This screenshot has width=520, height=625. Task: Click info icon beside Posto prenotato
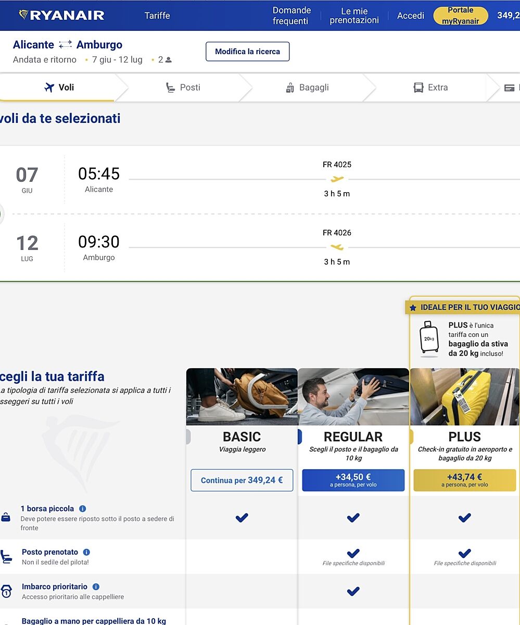(x=86, y=552)
